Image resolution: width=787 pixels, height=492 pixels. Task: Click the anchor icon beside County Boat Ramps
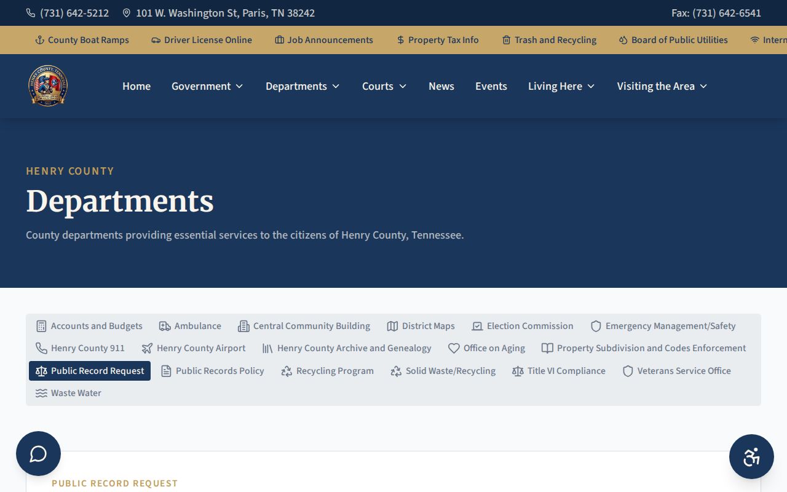coord(40,40)
